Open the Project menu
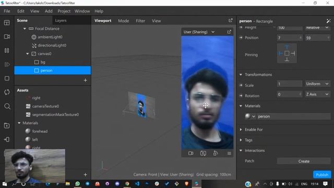 (x=64, y=11)
